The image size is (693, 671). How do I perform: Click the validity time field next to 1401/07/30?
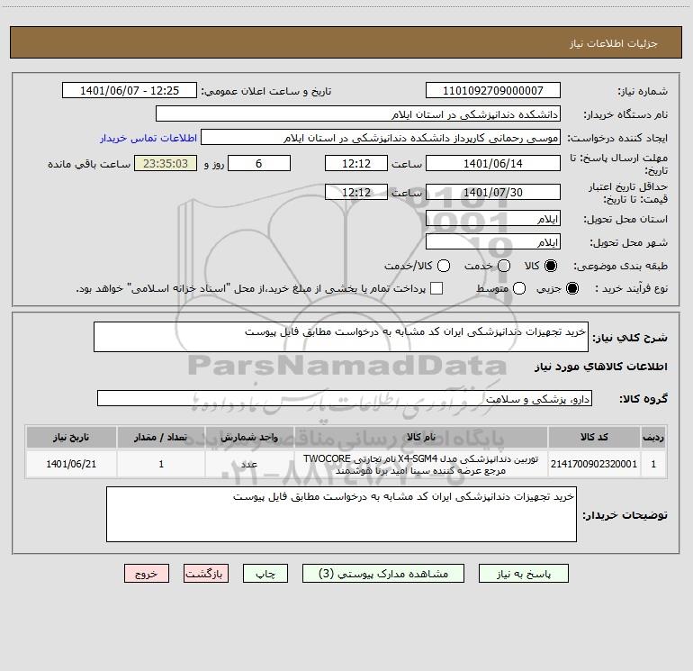pyautogui.click(x=356, y=192)
